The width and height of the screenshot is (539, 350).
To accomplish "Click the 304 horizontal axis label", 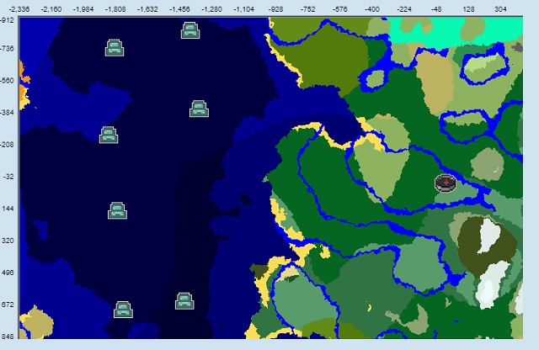I will point(500,9).
